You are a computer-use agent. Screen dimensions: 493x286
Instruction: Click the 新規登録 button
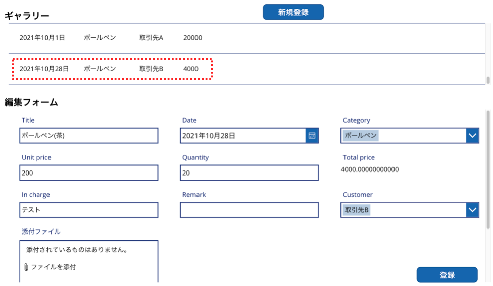click(293, 12)
